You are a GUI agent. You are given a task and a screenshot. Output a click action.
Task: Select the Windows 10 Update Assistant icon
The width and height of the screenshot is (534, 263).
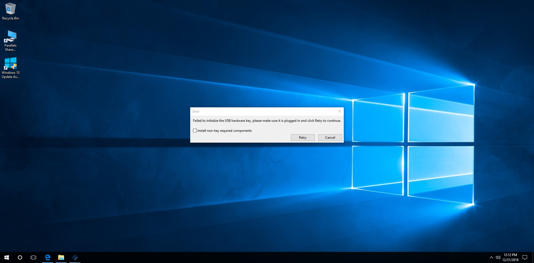pyautogui.click(x=11, y=68)
